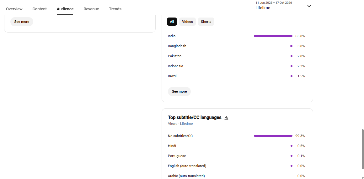
Task: Click See more under Brazil
Action: (179, 91)
